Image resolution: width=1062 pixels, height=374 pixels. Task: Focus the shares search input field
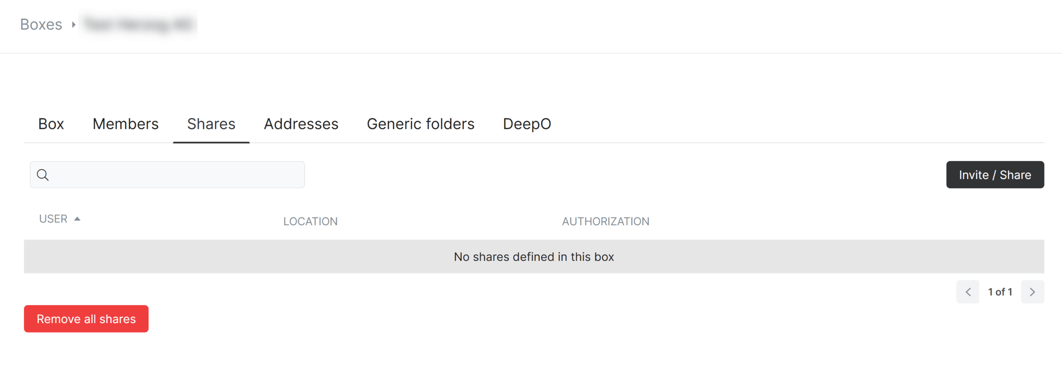click(x=167, y=175)
